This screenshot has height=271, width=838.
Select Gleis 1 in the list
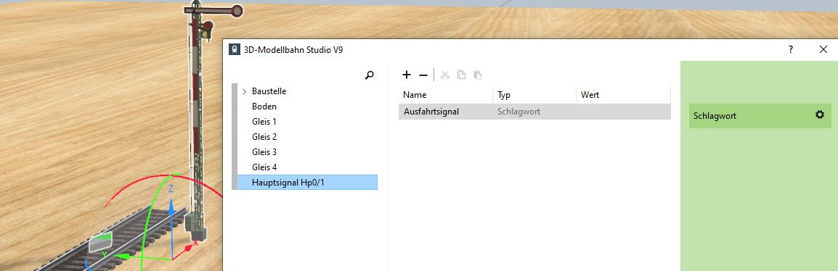click(x=264, y=122)
